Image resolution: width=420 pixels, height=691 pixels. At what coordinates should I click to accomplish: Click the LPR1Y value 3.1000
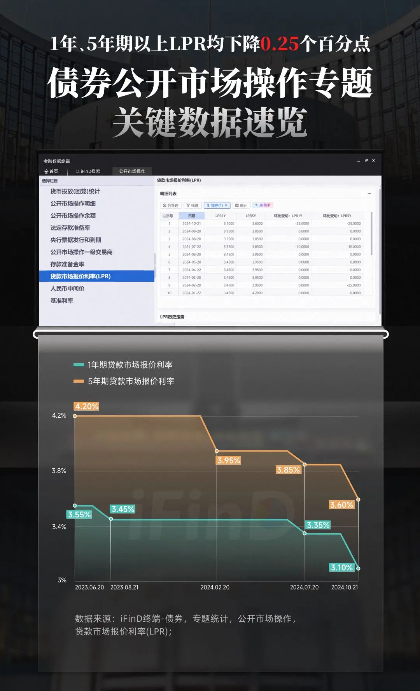click(229, 223)
